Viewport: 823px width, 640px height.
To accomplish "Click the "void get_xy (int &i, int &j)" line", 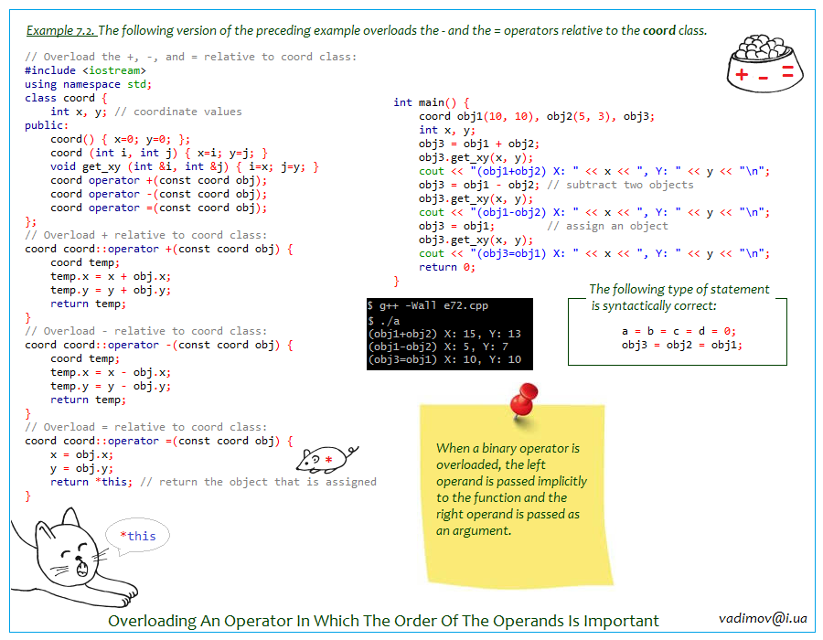I will (x=185, y=166).
